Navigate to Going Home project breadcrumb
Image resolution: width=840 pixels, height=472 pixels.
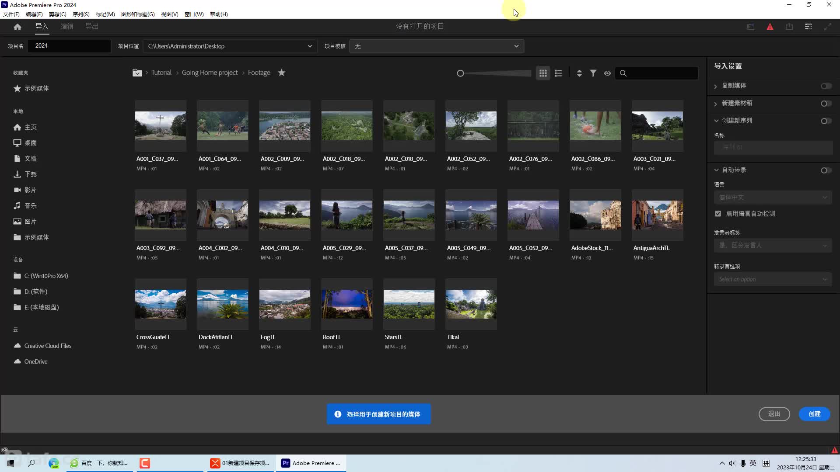click(210, 73)
